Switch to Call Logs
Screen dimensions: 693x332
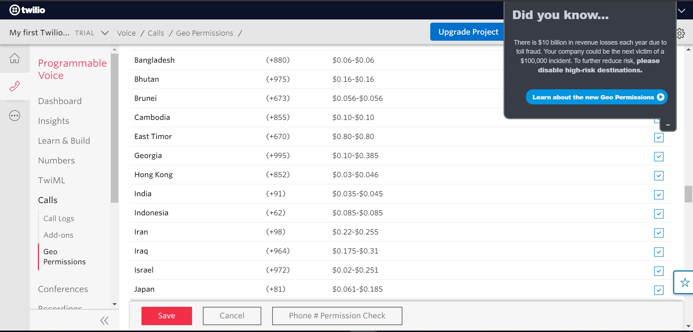point(58,218)
